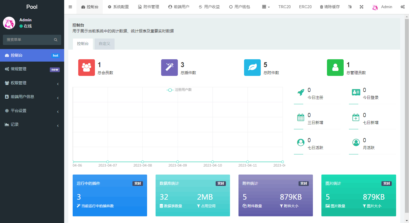Open 常规管理 in the sidebar
Image resolution: width=409 pixels, height=223 pixels.
pyautogui.click(x=32, y=69)
